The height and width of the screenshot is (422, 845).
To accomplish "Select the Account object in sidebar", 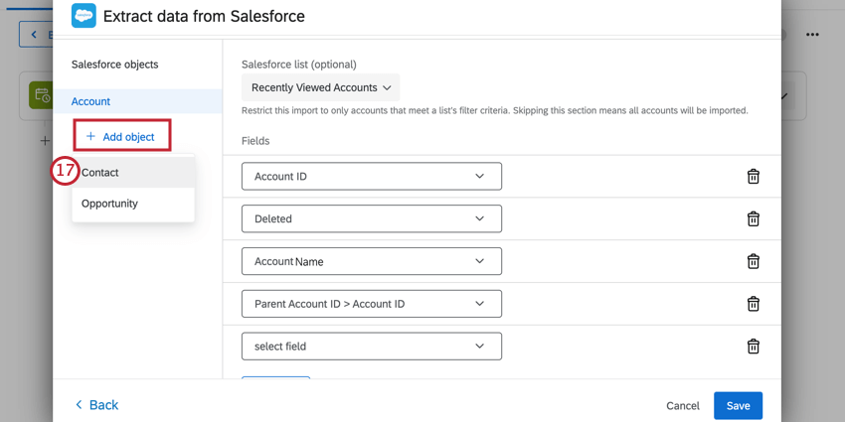I will [x=137, y=101].
